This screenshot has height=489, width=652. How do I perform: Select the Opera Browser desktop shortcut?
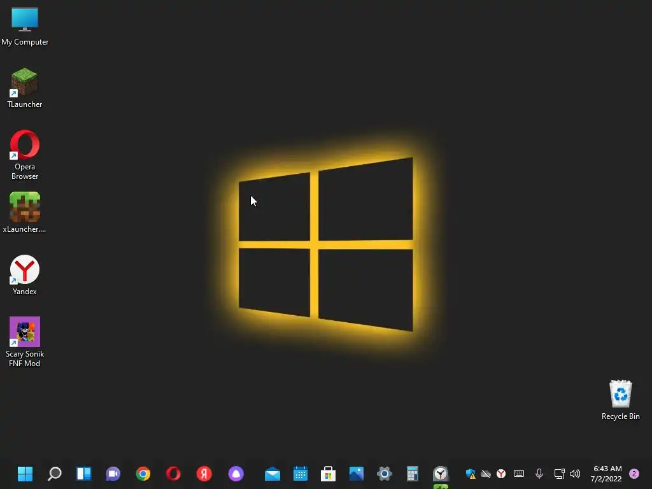(x=25, y=155)
